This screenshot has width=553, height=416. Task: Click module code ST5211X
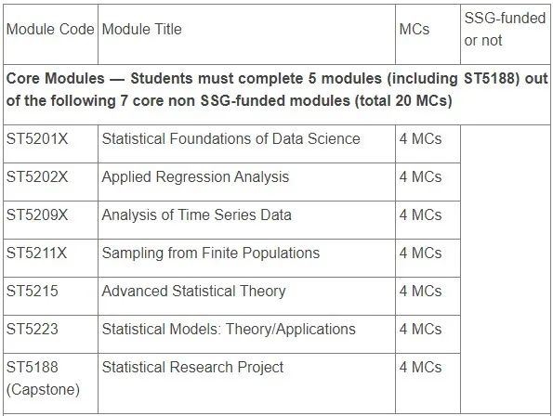[36, 253]
